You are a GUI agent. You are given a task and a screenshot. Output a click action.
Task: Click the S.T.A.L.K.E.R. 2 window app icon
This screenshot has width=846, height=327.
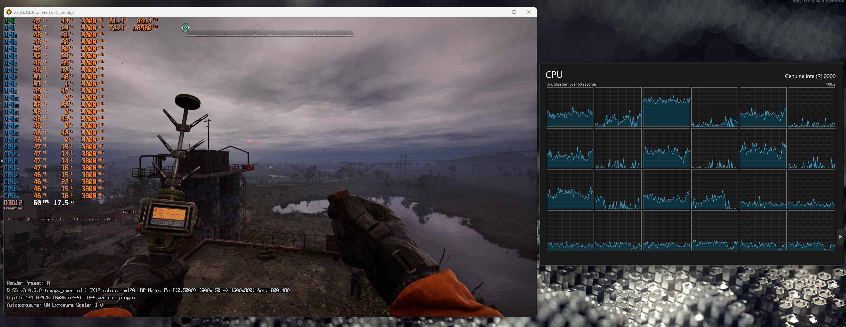point(9,12)
